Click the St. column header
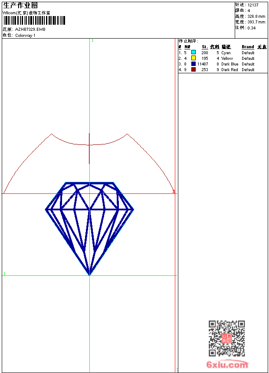269x373 pixels. point(204,47)
